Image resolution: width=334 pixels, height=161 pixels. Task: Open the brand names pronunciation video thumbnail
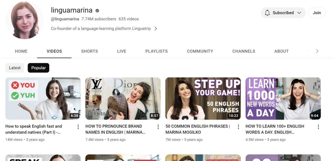tap(123, 99)
